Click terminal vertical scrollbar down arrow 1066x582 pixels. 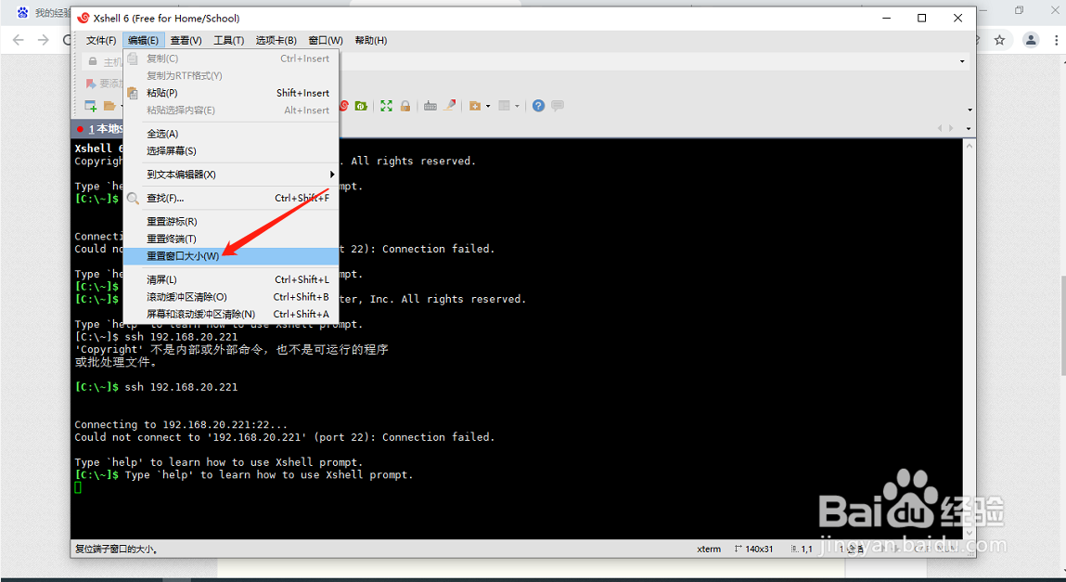[970, 534]
